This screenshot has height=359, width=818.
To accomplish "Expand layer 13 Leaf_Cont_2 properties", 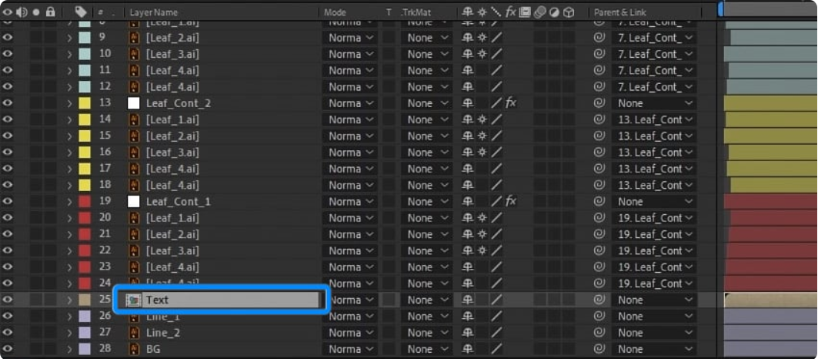I will point(69,103).
